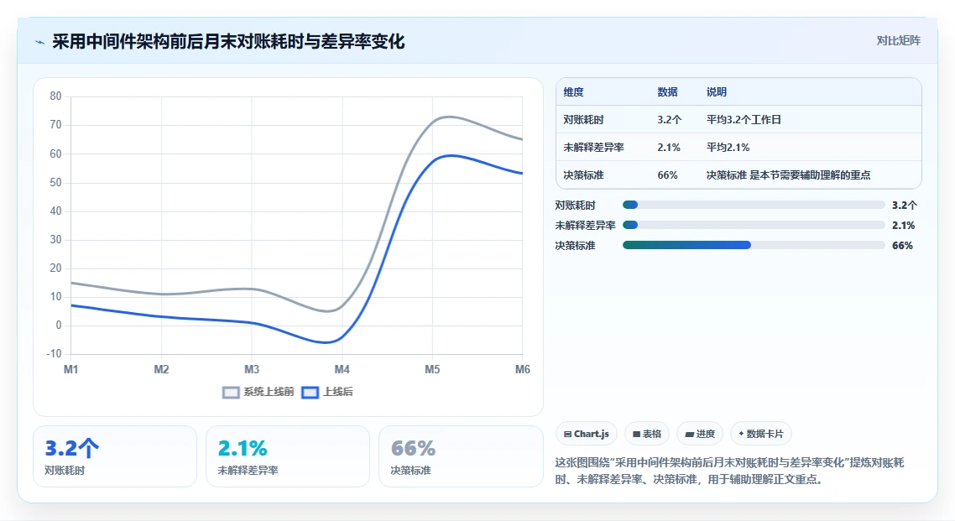This screenshot has width=955, height=521.
Task: Click the -10 y-axis label
Action: (x=55, y=353)
